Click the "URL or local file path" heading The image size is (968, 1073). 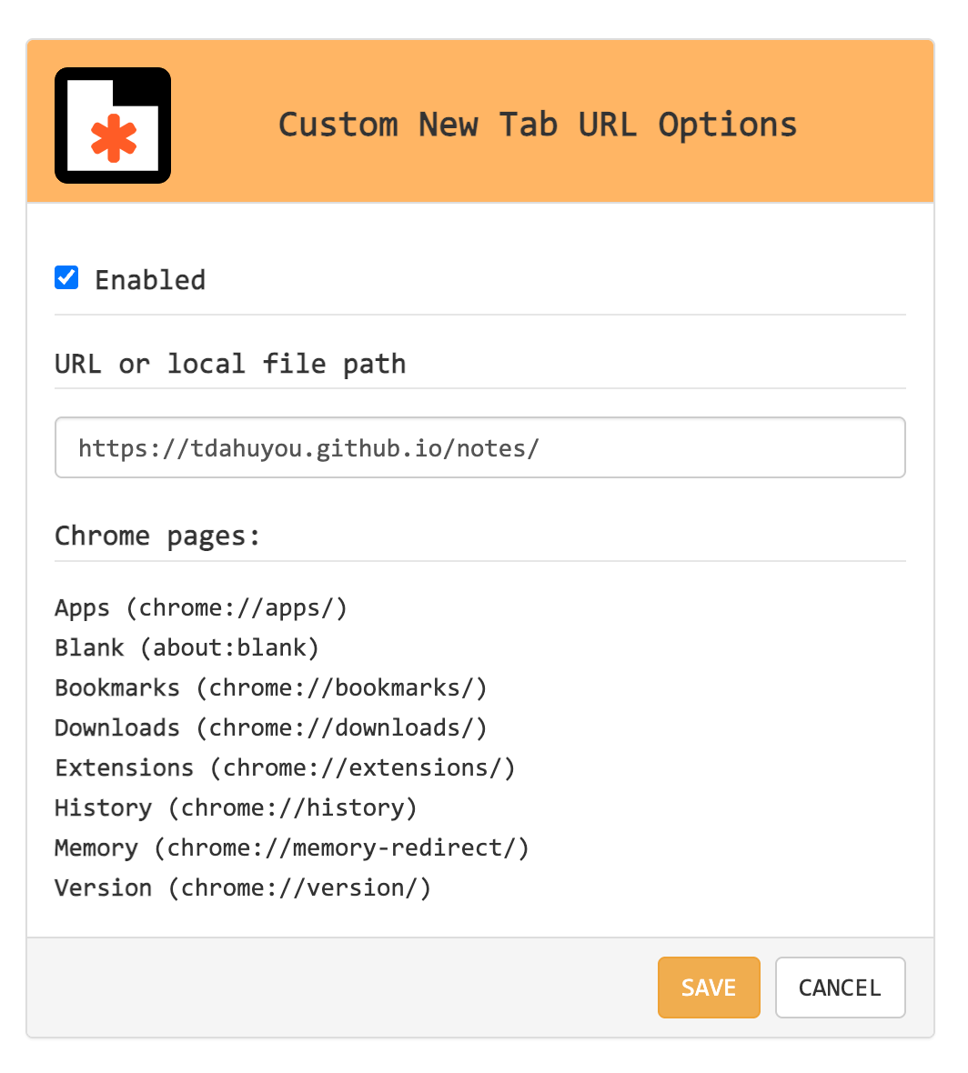(x=230, y=364)
